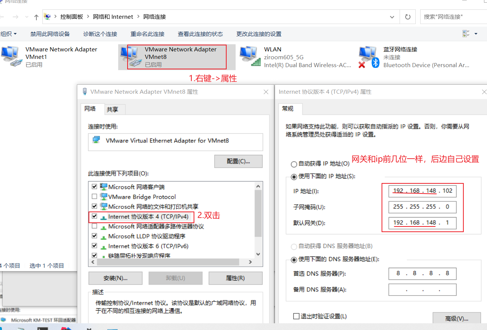Open the 组织 dropdown menu
Screen dimensions: 487x330
click(9, 34)
